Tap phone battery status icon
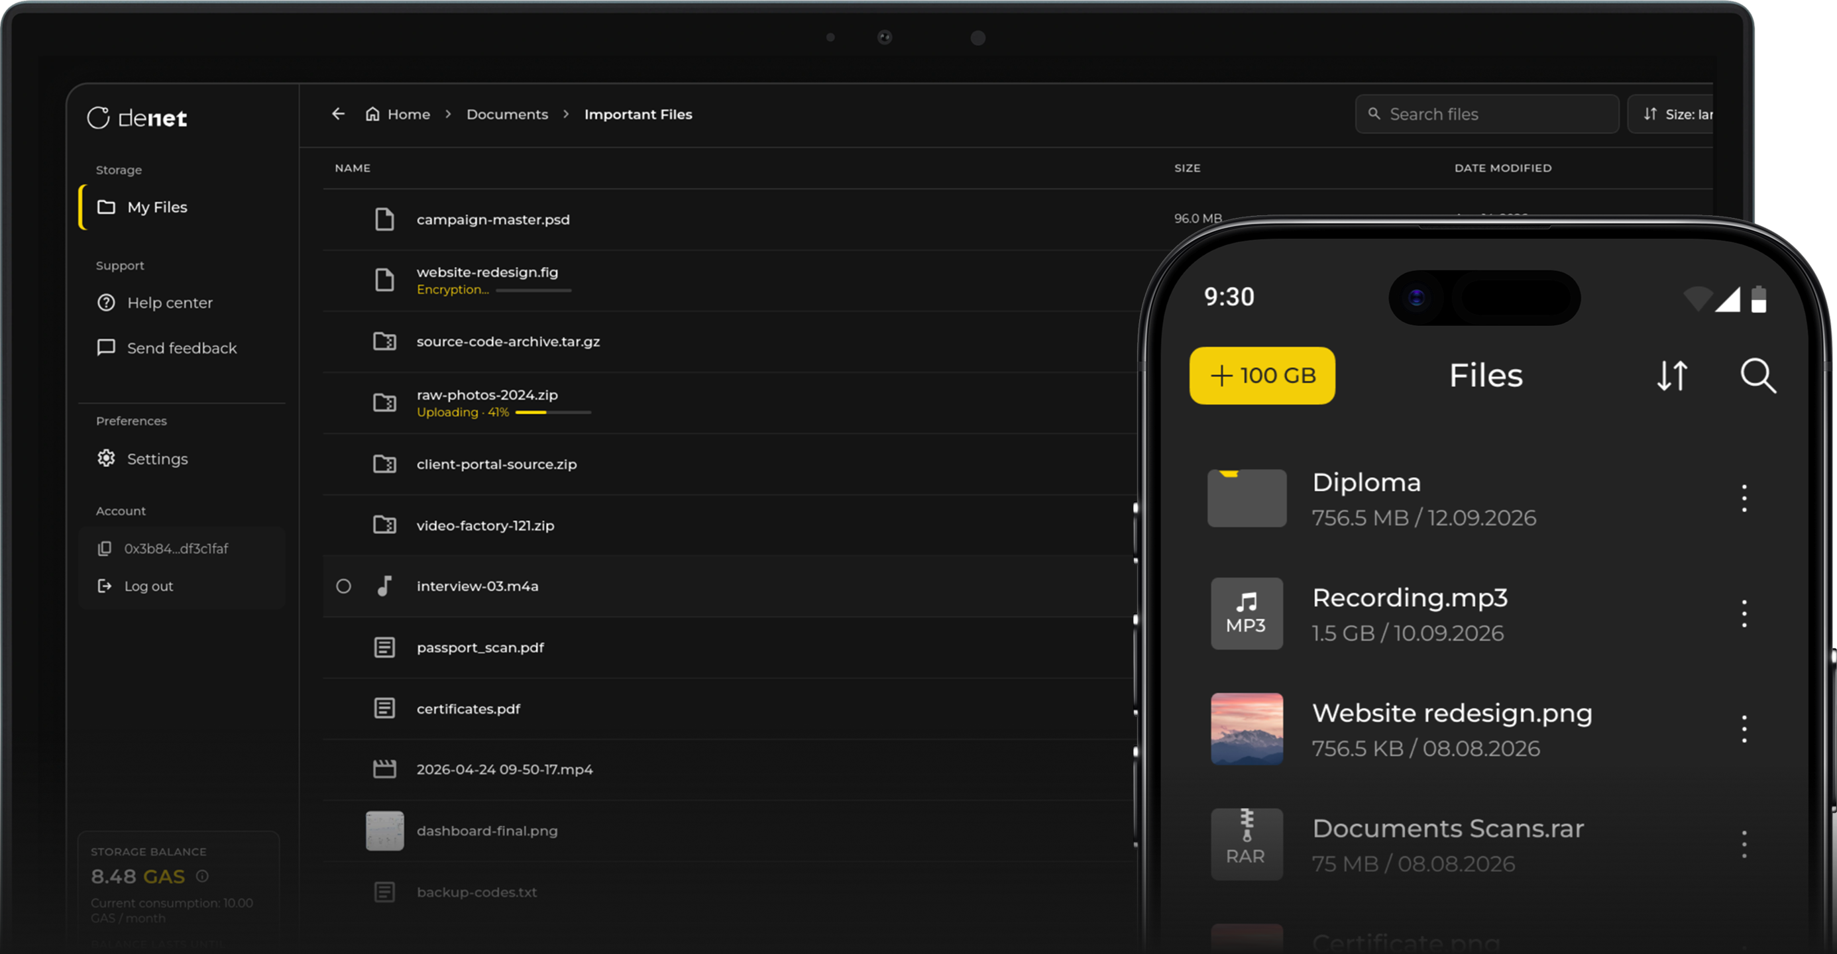Viewport: 1837px width, 954px height. (x=1759, y=299)
